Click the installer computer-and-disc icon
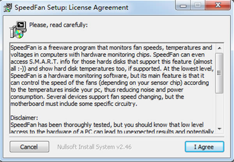 (18, 29)
